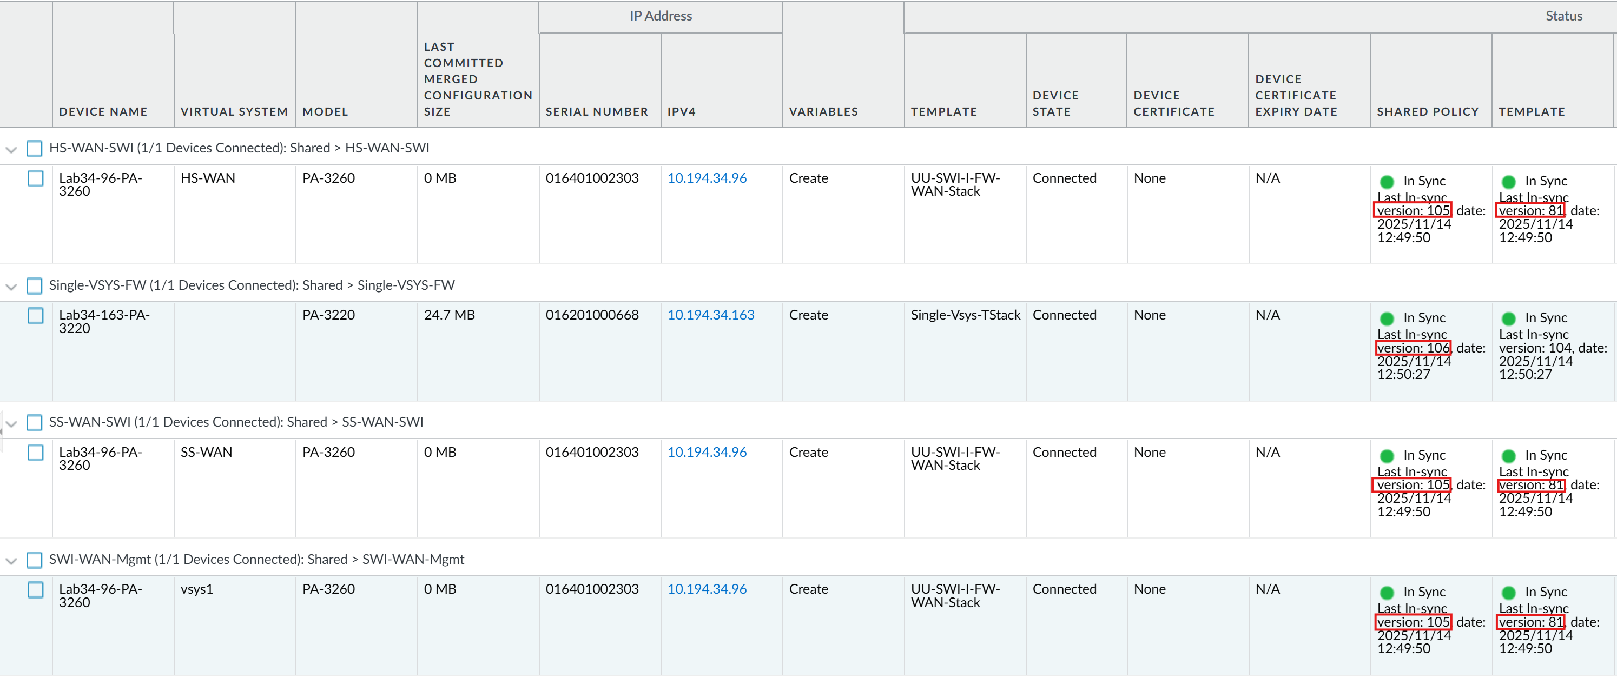Tick checkbox for SWI-WAN-Mgmt group

[35, 559]
